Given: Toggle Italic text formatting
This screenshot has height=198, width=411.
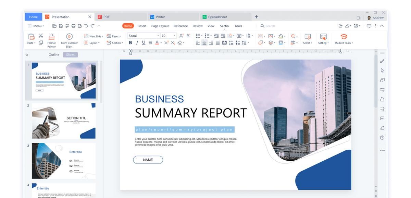Looking at the screenshot, I should pyautogui.click(x=137, y=43).
